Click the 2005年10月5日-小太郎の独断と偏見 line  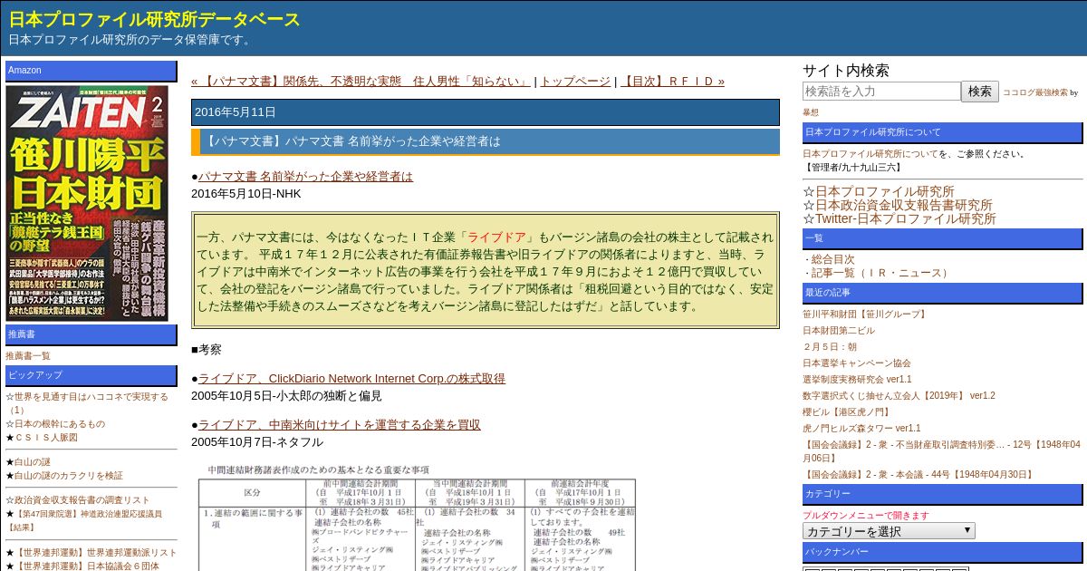coord(286,395)
